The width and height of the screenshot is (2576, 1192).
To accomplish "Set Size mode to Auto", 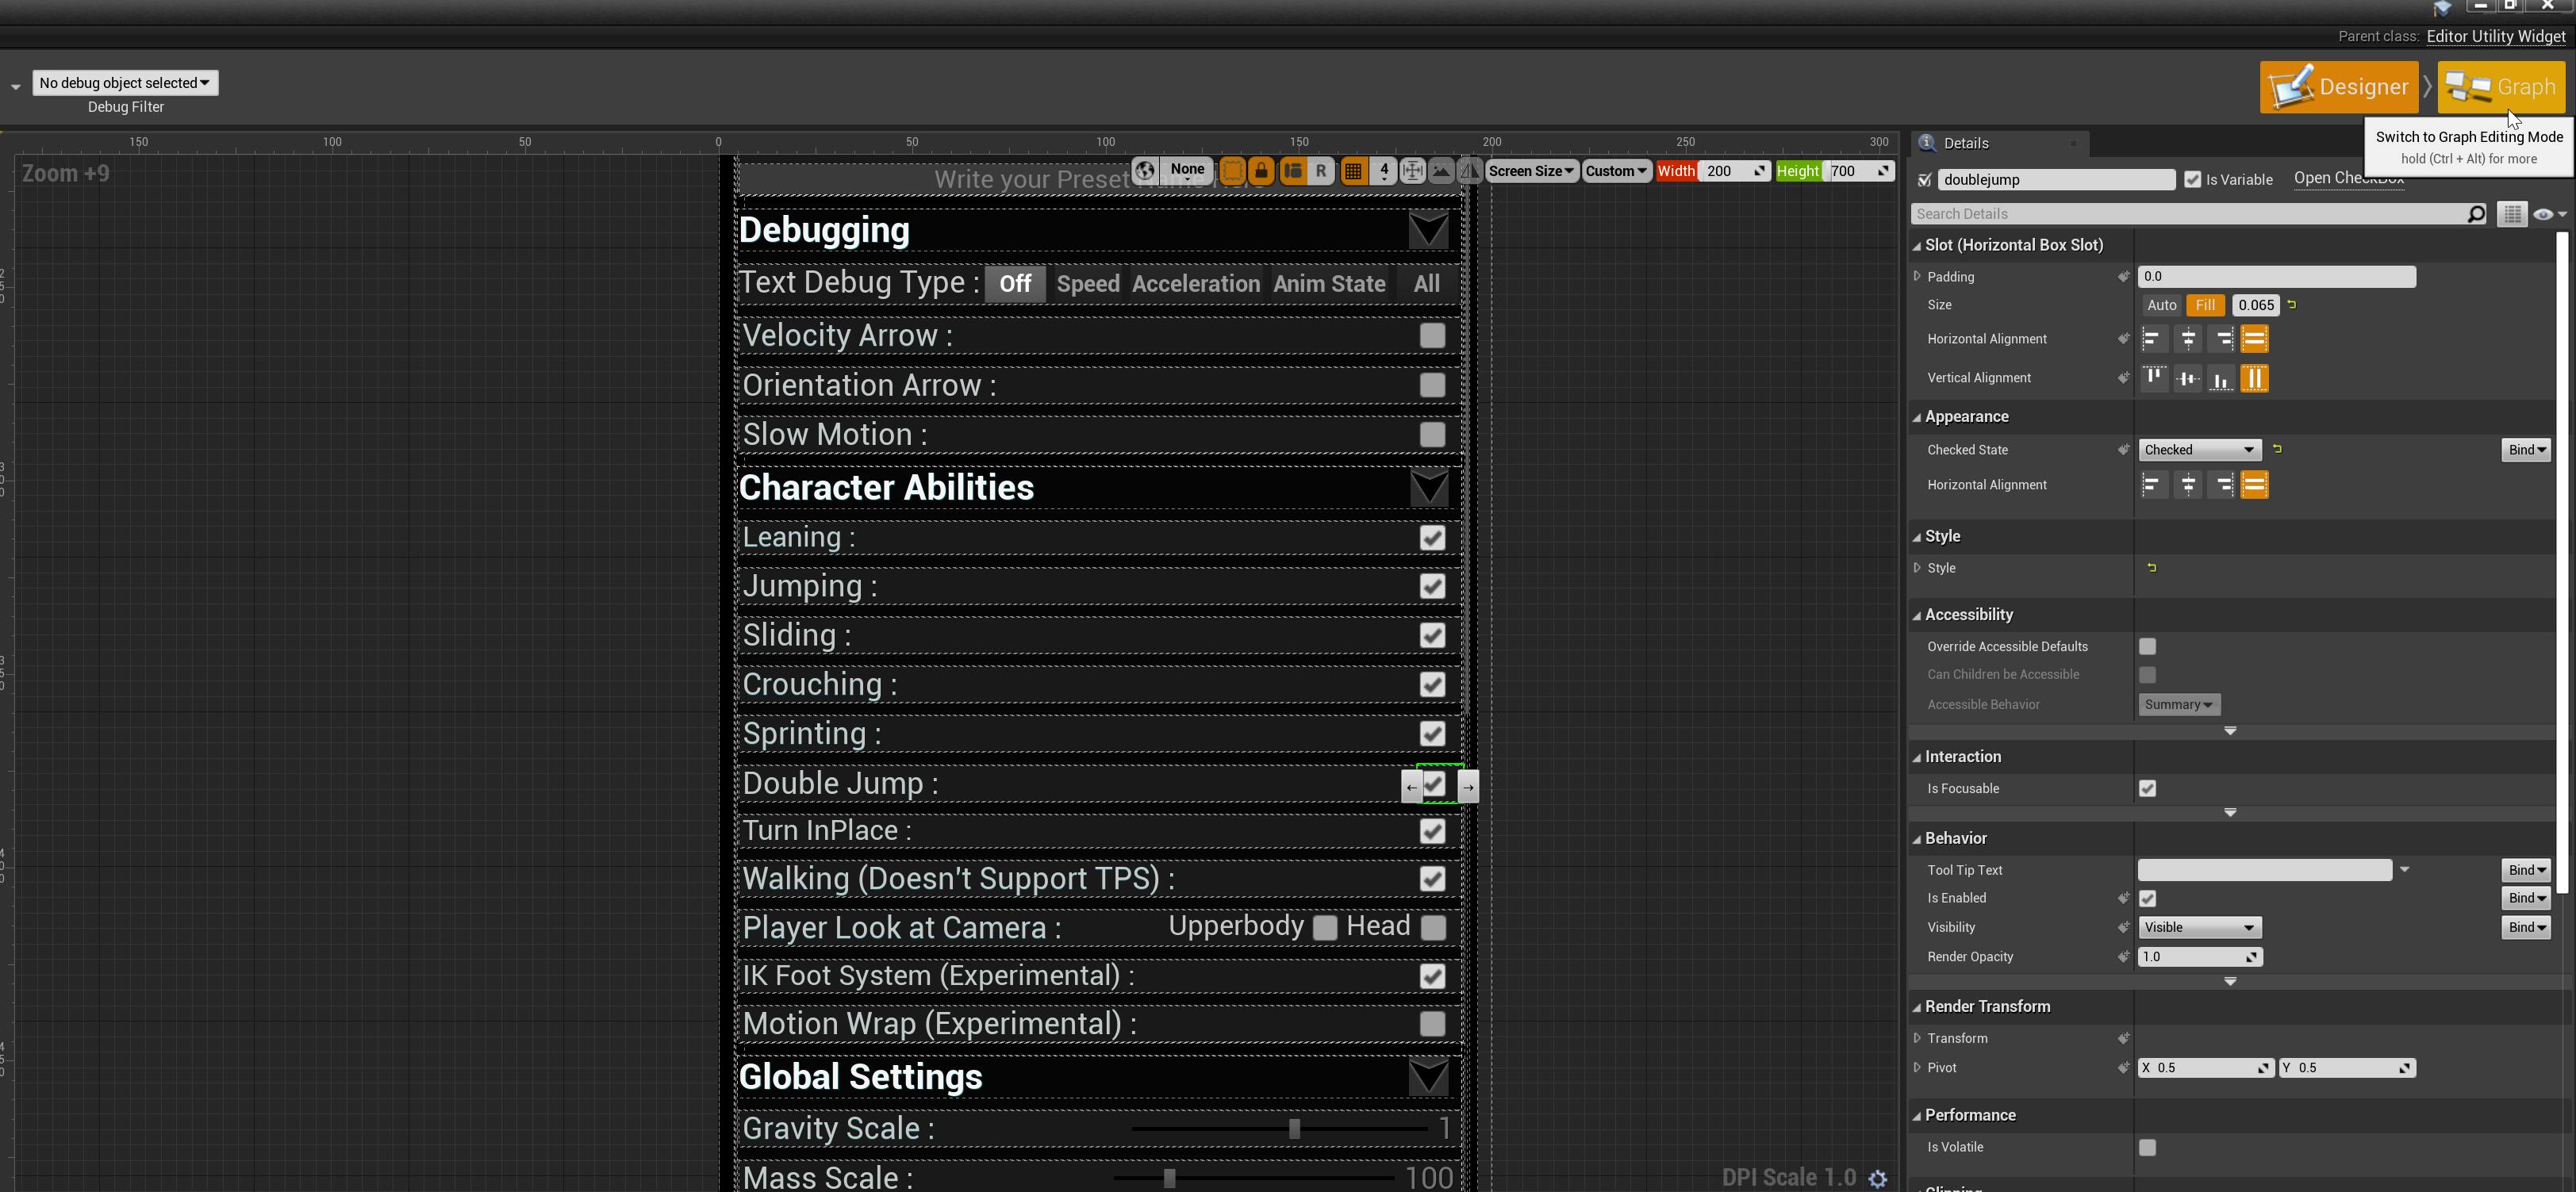I will coord(2161,306).
